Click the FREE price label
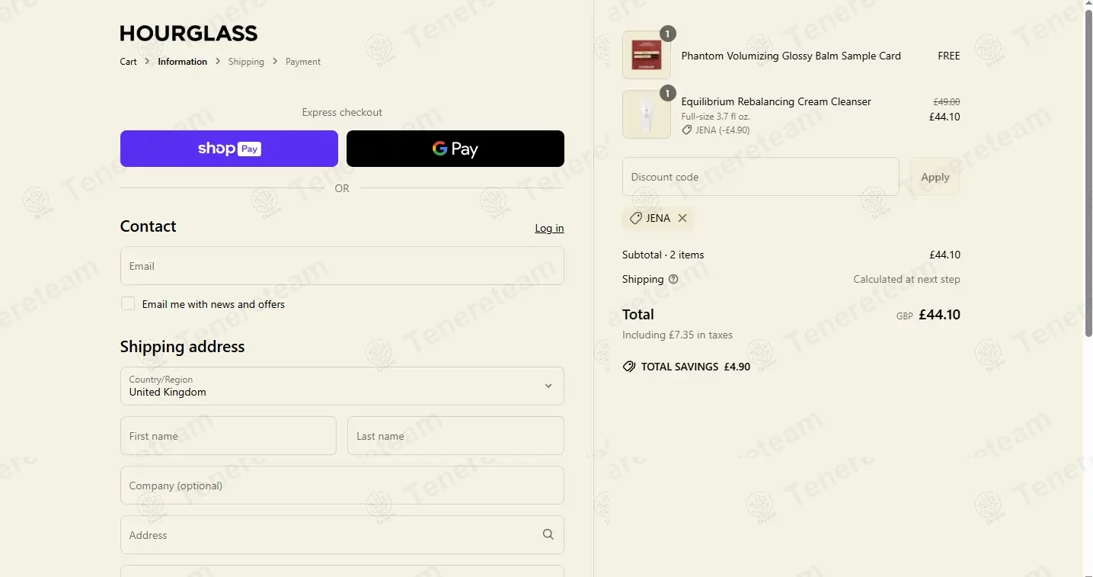This screenshot has height=577, width=1093. click(949, 56)
